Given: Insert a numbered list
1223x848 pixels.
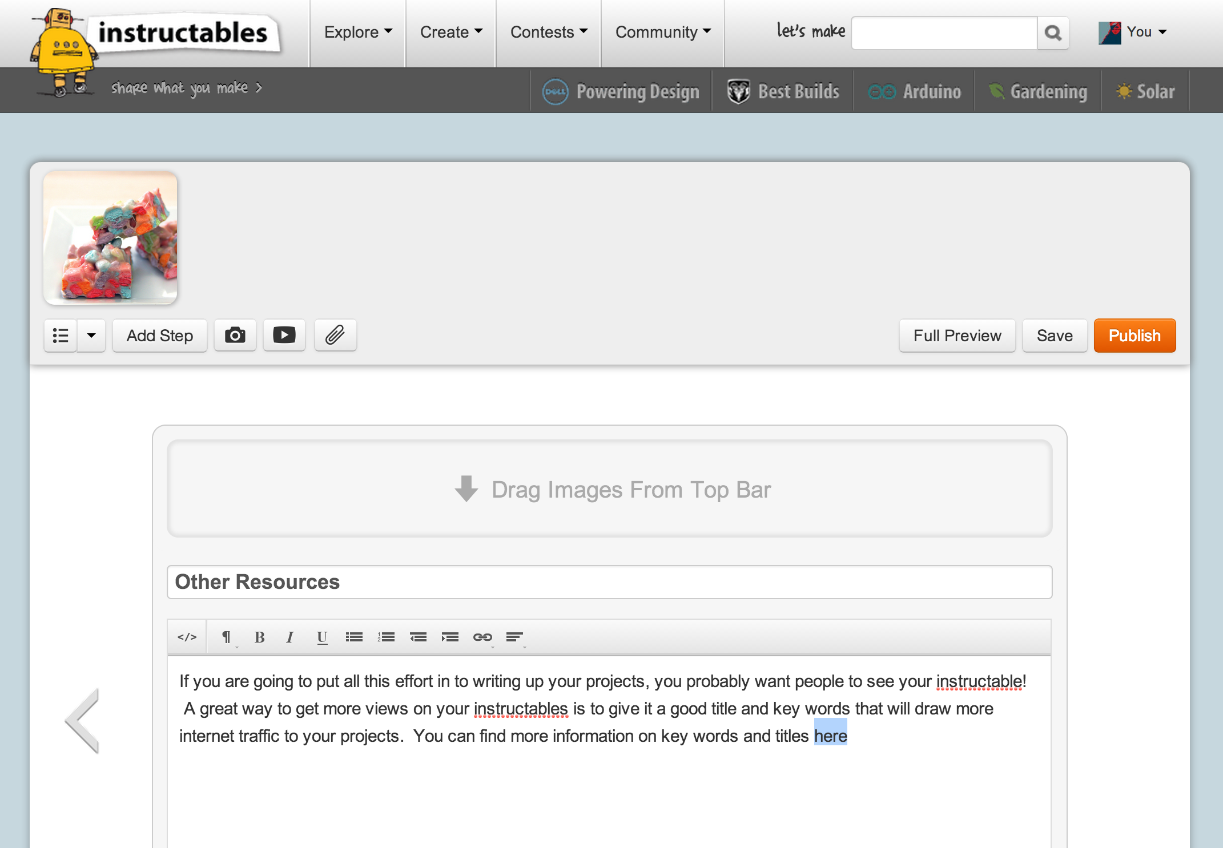Looking at the screenshot, I should pyautogui.click(x=386, y=637).
